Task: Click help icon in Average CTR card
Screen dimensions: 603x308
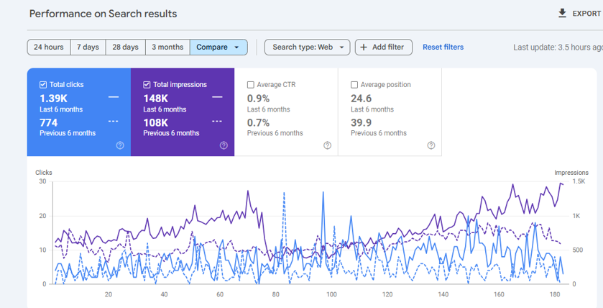Action: point(327,145)
